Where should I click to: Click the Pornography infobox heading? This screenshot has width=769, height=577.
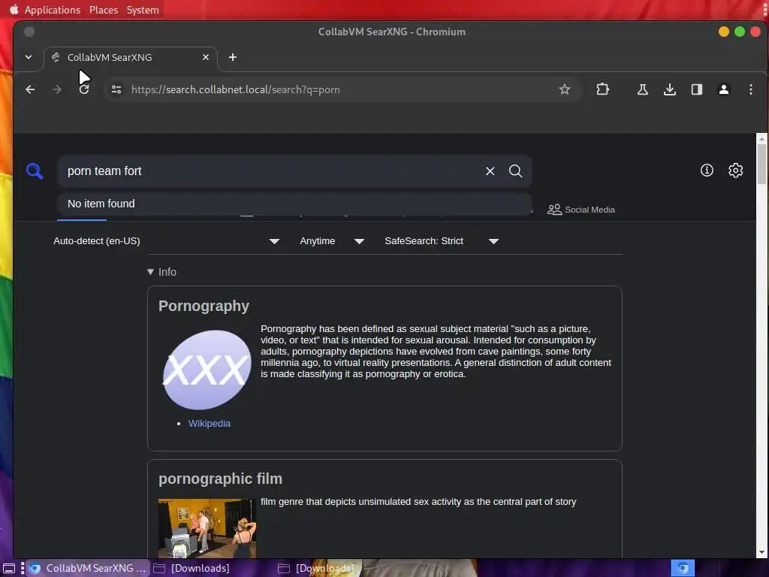point(204,306)
